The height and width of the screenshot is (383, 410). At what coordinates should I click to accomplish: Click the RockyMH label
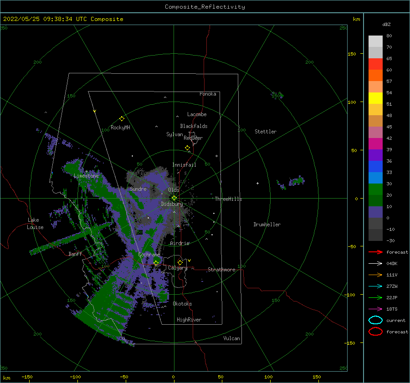(120, 128)
